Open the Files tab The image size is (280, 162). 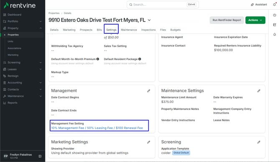163,30
